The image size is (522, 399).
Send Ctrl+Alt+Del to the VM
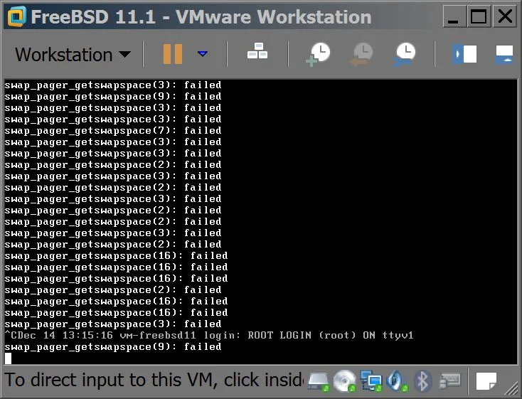[257, 51]
